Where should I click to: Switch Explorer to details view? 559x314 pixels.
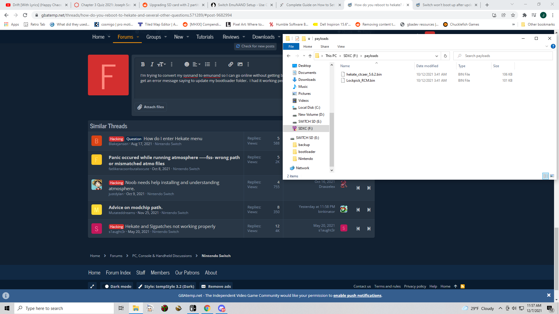(x=546, y=176)
